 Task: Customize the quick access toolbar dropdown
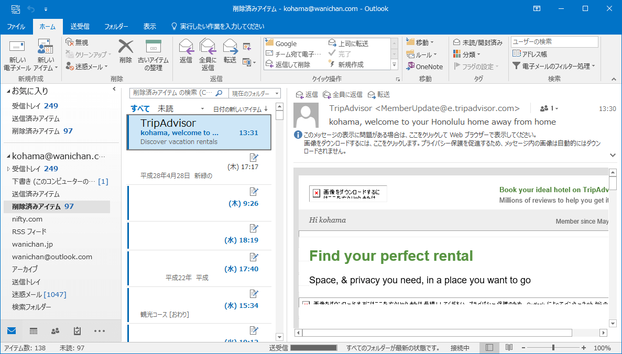(46, 9)
